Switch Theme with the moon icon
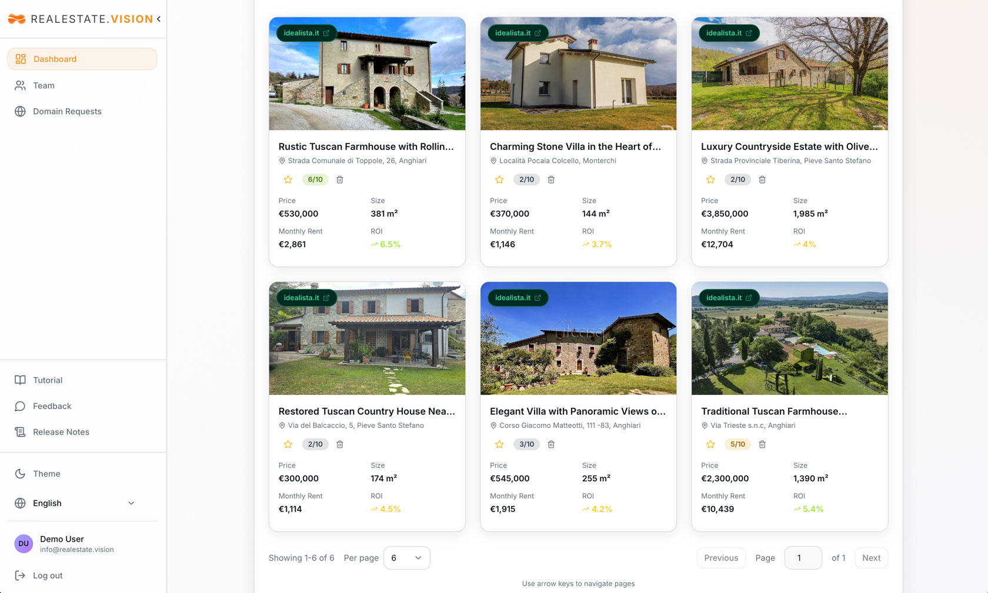The height and width of the screenshot is (593, 988). tap(21, 474)
